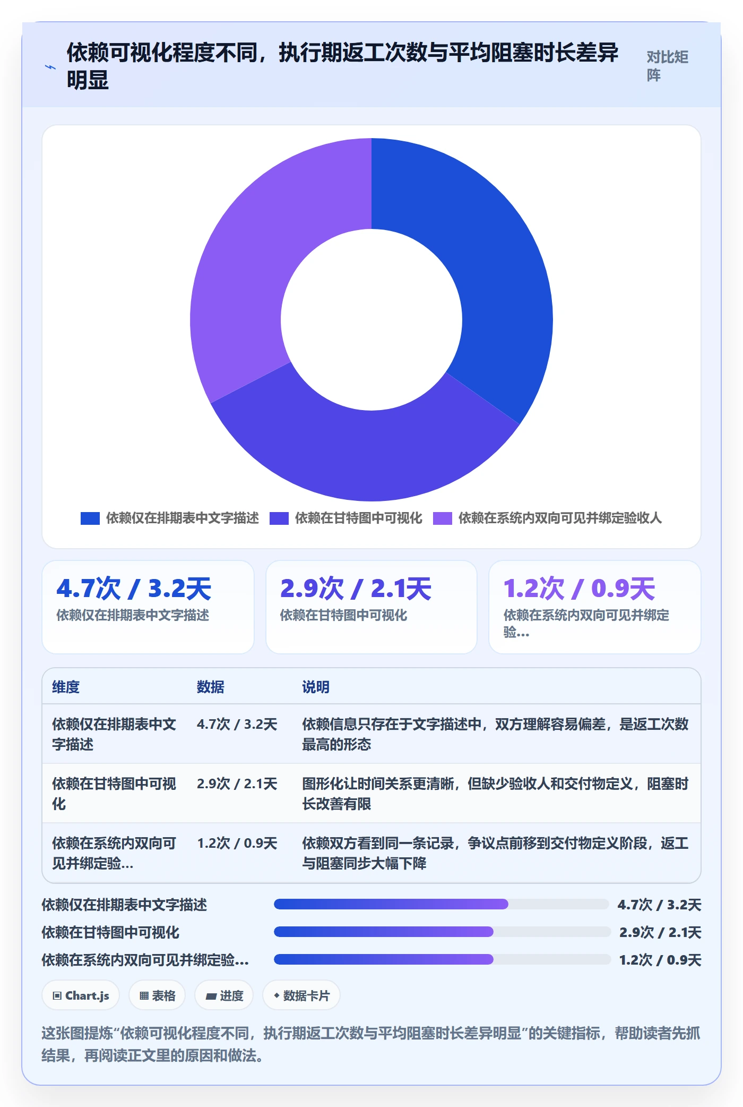Image resolution: width=743 pixels, height=1107 pixels.
Task: Click table value 4.7次 / 3.2天
Action: point(237,724)
